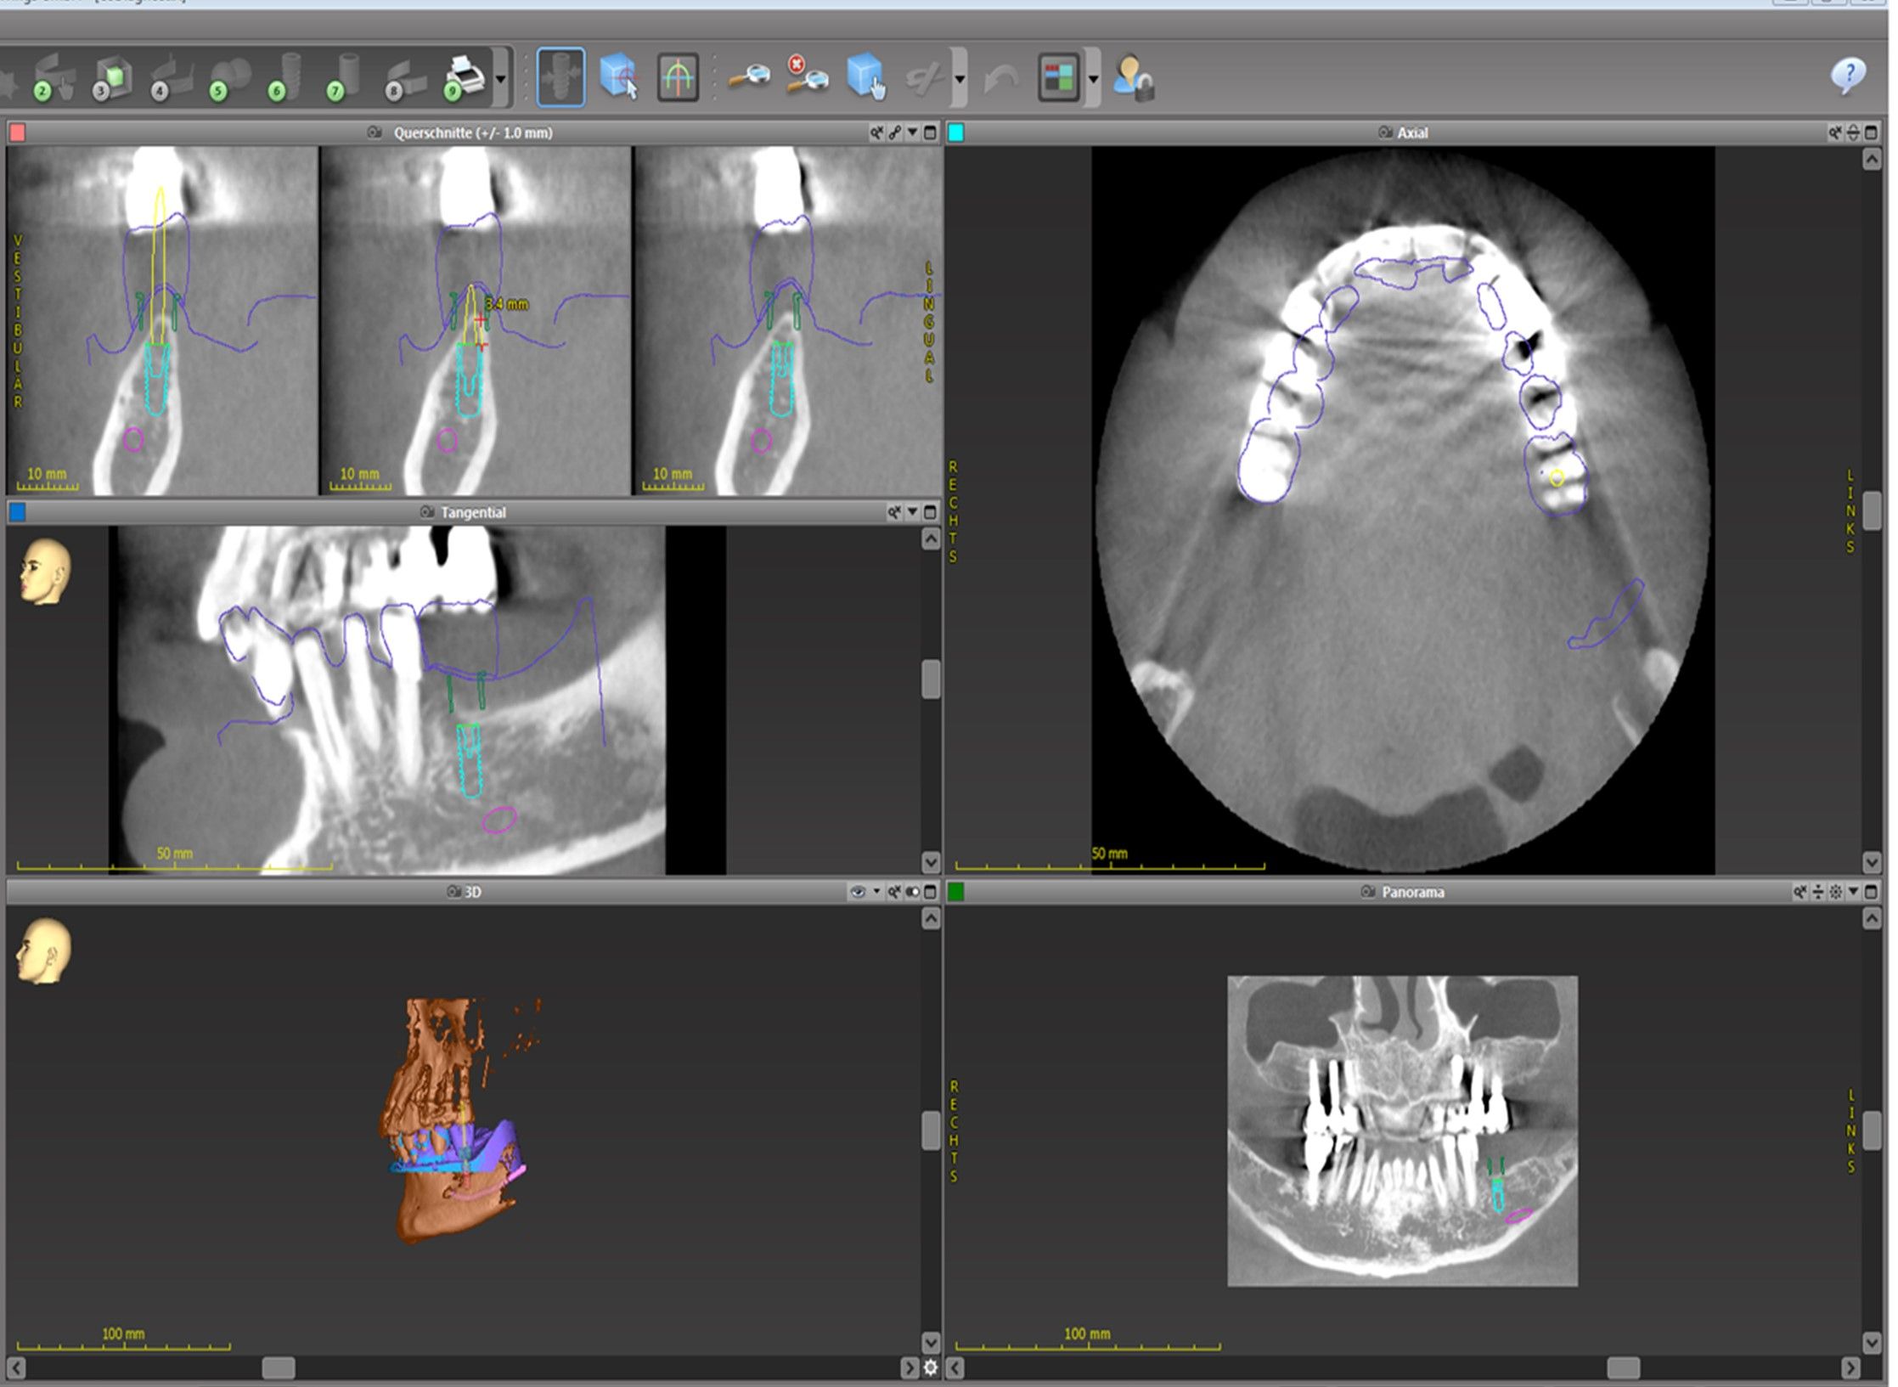Click the user lock icon in toolbar
The height and width of the screenshot is (1387, 1898).
1135,79
